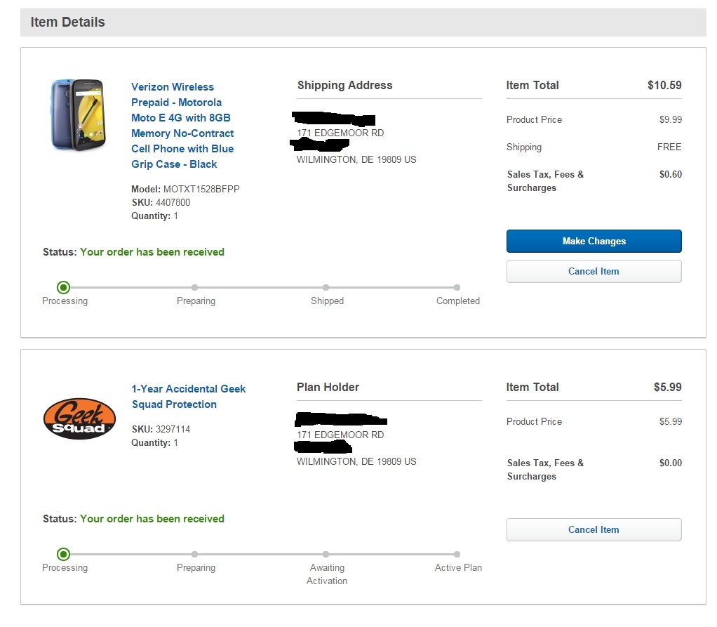The image size is (717, 627).
Task: Open the 1-Year Accidental Geek Squad Protection link
Action: (188, 397)
